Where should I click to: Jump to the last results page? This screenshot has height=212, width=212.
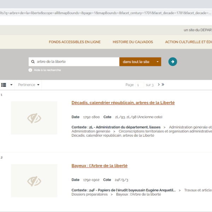[163, 85]
